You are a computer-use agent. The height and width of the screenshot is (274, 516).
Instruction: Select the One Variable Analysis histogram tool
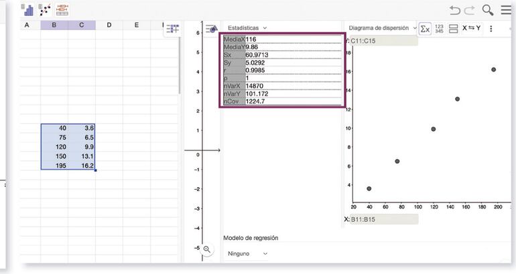click(x=27, y=10)
